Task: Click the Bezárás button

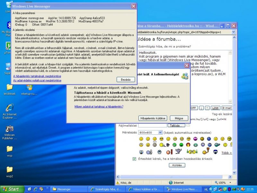Action: pyautogui.click(x=126, y=79)
